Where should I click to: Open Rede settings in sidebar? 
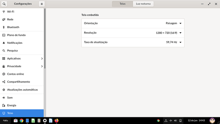click(x=22, y=19)
